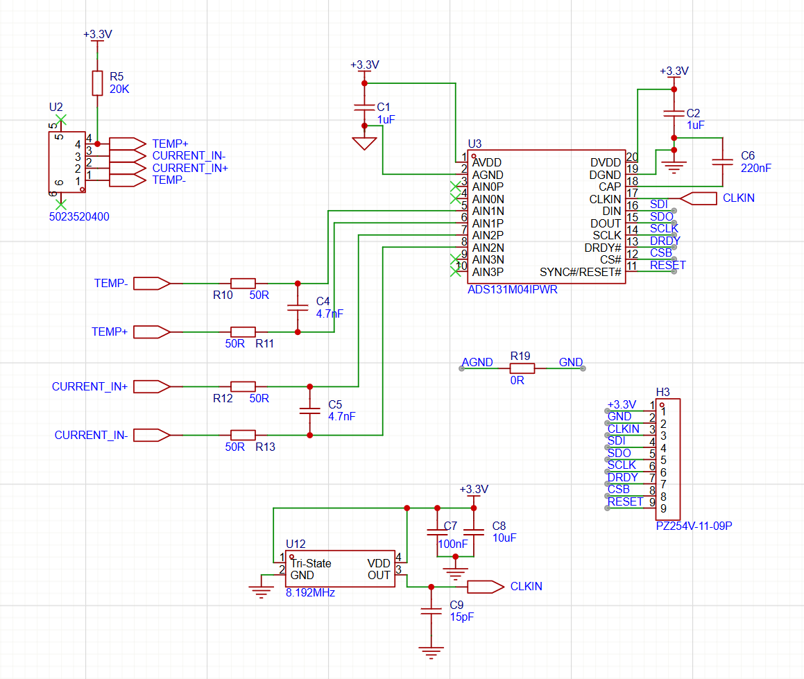Click the +3.3V power label above R5
The height and width of the screenshot is (679, 804).
point(97,35)
